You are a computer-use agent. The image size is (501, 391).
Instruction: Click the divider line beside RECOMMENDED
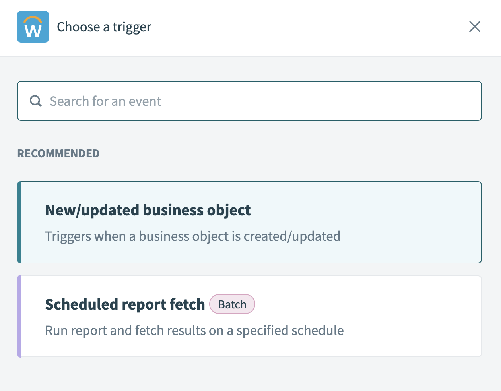coord(290,153)
